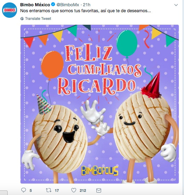Open the 21h timestamp link
The width and height of the screenshot is (184, 195).
pos(87,5)
